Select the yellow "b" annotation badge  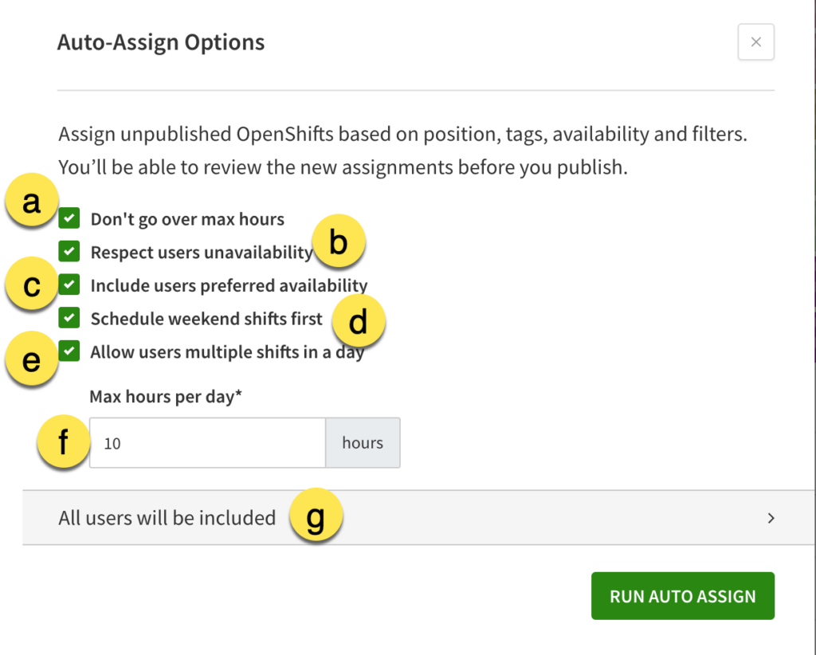(x=338, y=241)
